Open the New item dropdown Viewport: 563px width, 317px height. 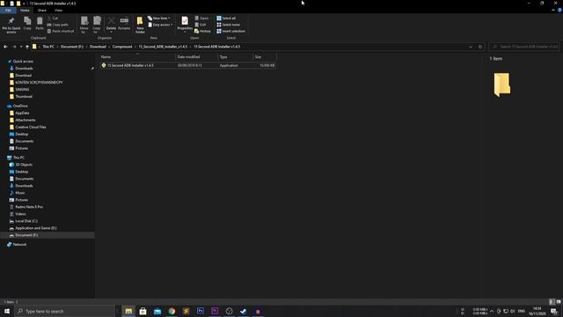click(159, 18)
